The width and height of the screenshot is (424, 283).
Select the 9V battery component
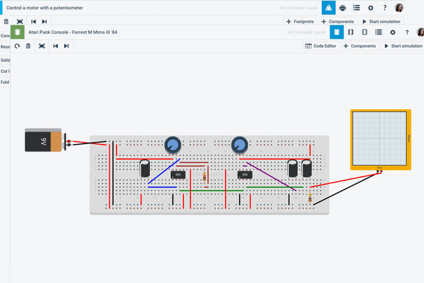click(45, 140)
